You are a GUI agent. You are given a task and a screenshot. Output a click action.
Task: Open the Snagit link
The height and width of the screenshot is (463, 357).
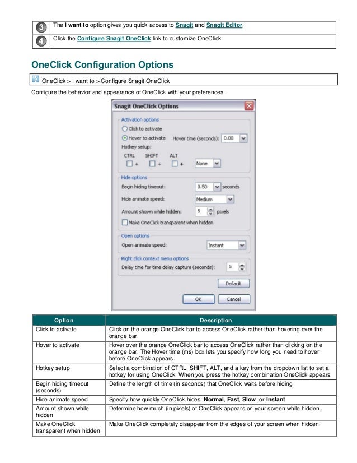tap(184, 25)
